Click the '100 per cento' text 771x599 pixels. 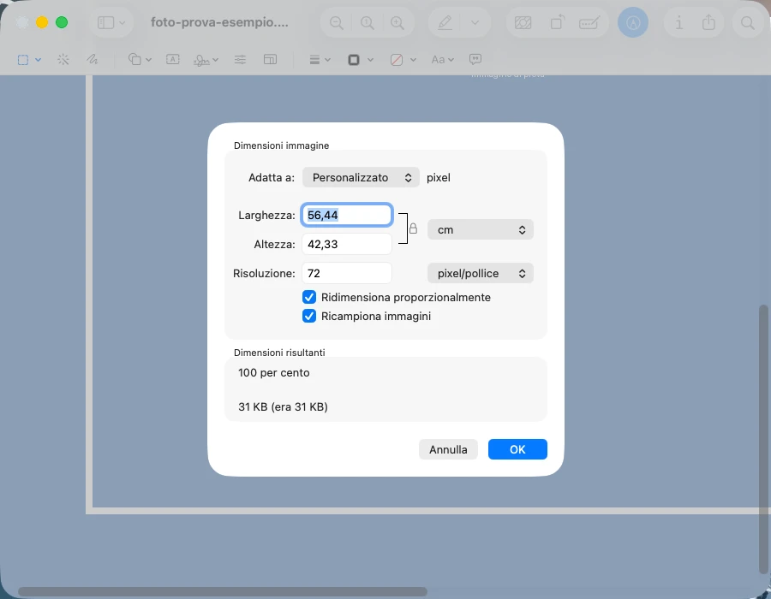(x=274, y=372)
